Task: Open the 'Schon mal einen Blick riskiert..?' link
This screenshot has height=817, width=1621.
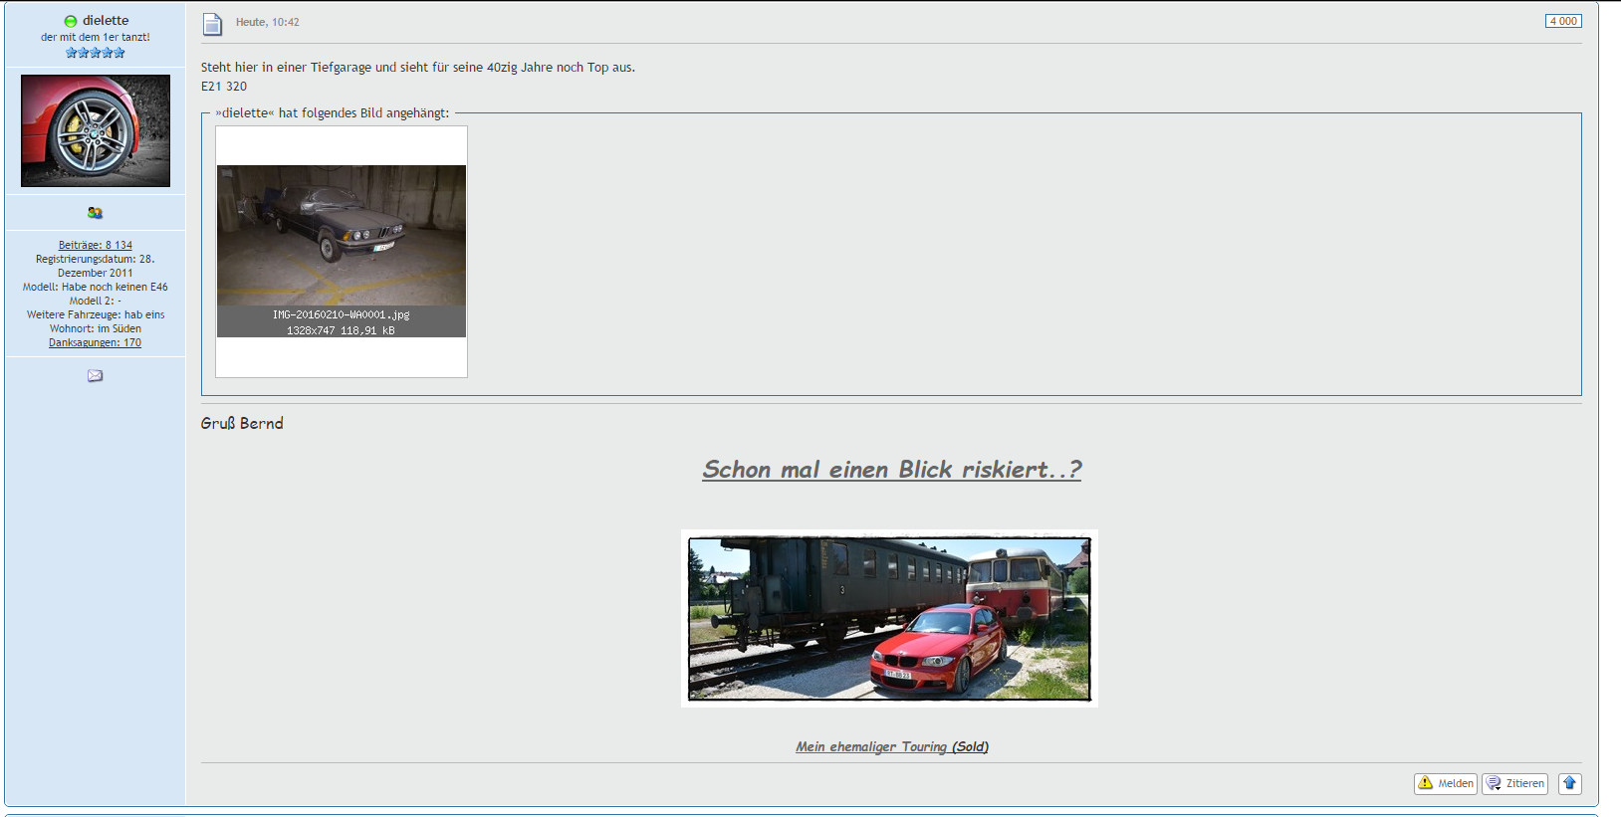Action: pos(892,470)
